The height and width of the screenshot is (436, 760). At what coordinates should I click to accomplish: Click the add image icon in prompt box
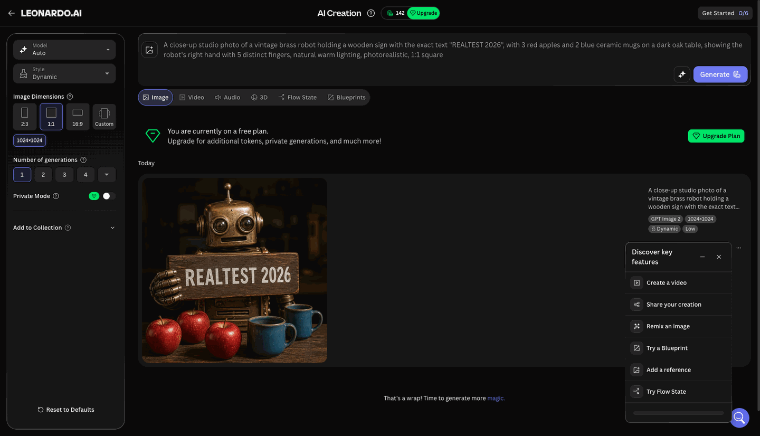coord(149,50)
